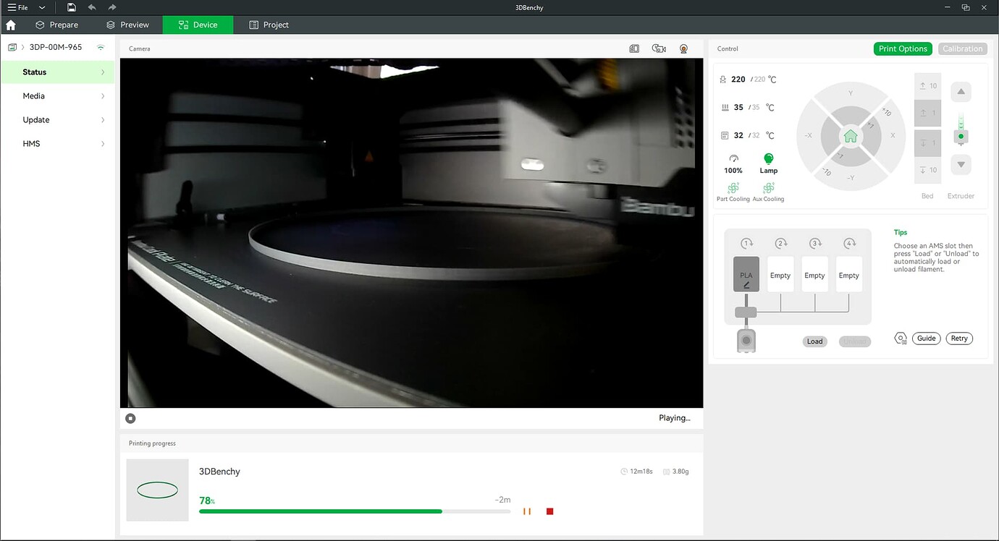The height and width of the screenshot is (541, 999).
Task: Click the chamber temperature icon
Action: pyautogui.click(x=725, y=135)
